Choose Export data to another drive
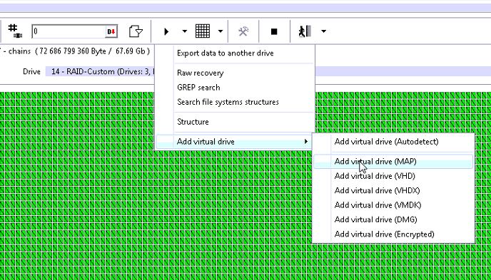 tap(235, 53)
